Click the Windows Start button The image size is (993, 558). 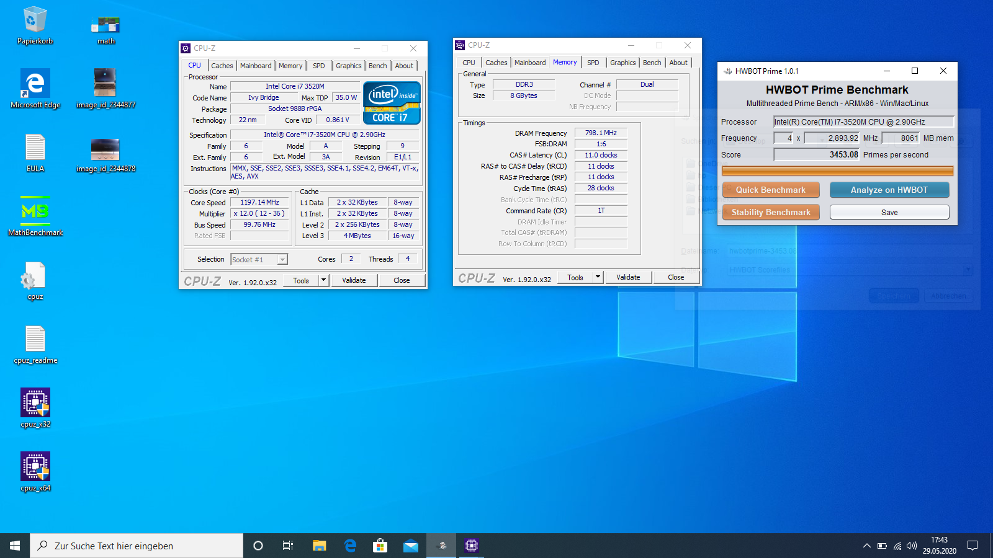(x=15, y=546)
